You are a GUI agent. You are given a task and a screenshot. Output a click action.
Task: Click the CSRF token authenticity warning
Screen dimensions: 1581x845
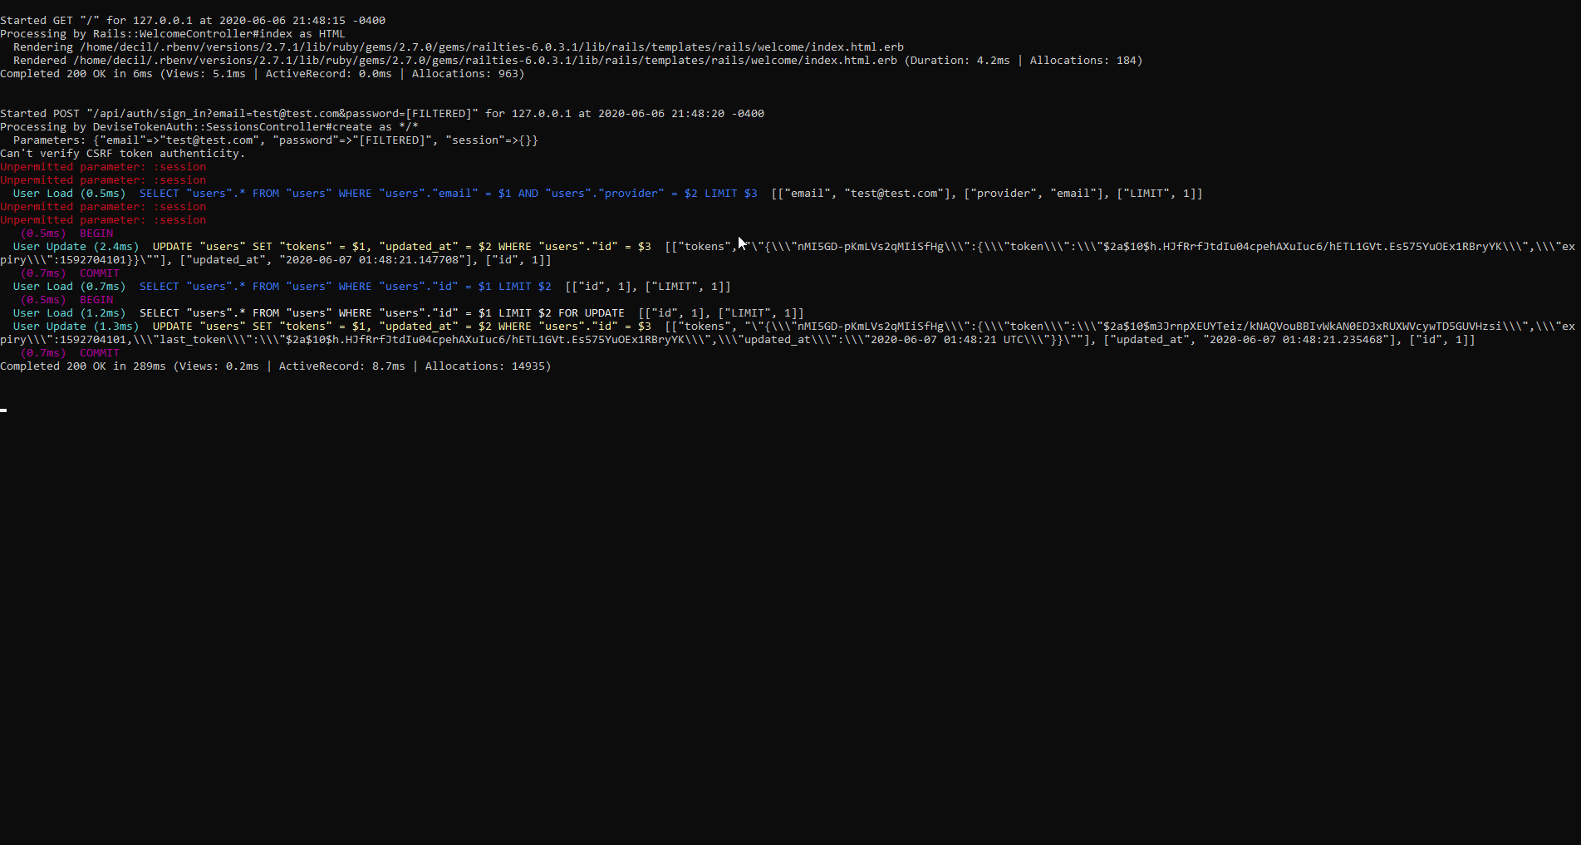tap(123, 153)
